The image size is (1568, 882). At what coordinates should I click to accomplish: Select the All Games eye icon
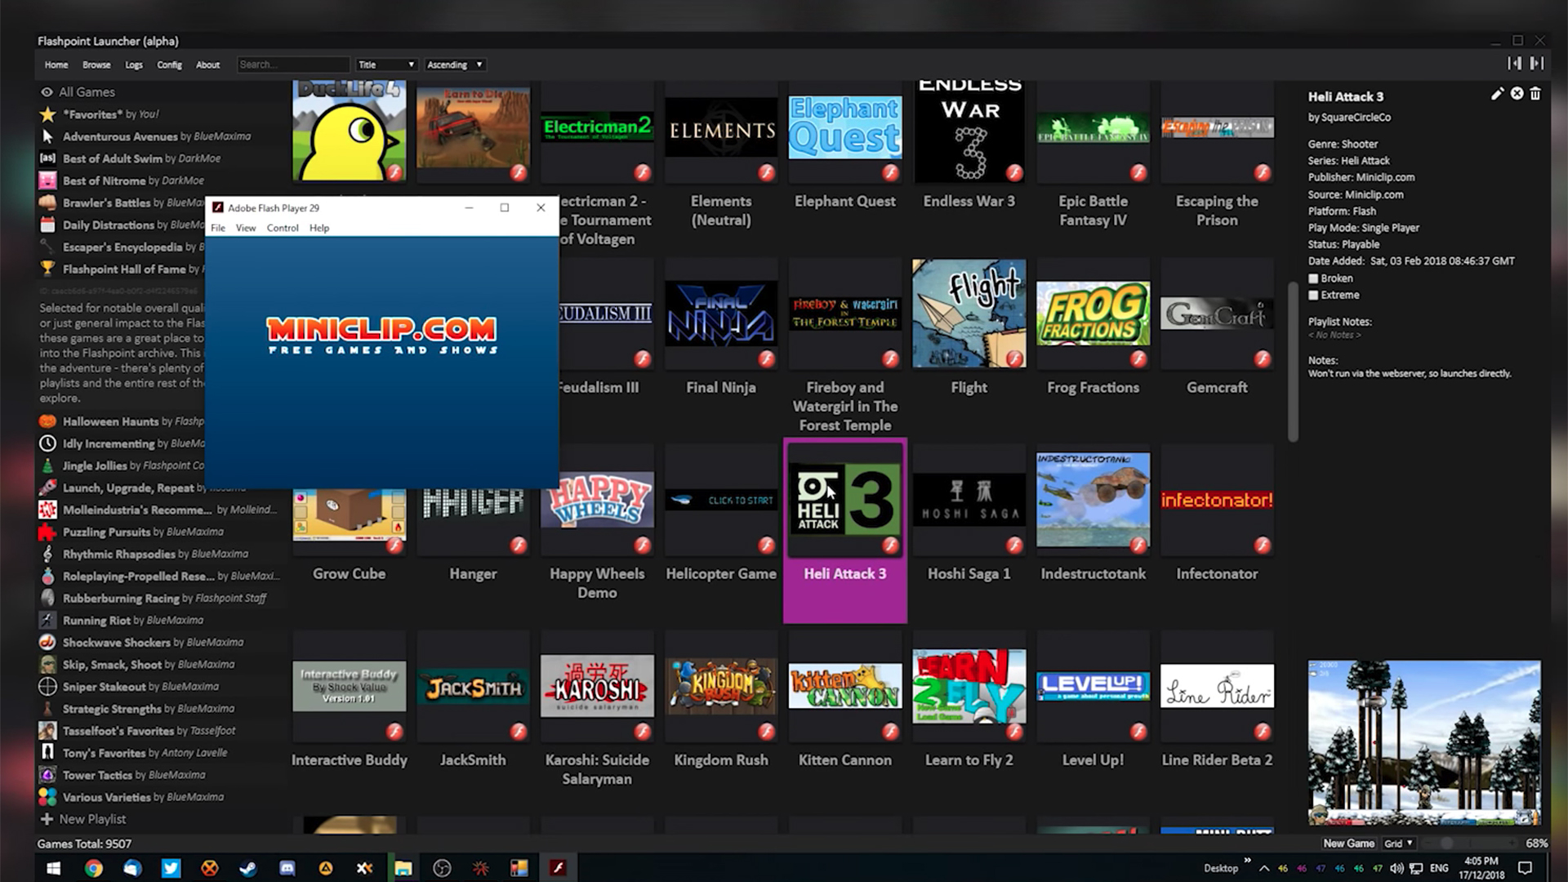(x=47, y=92)
